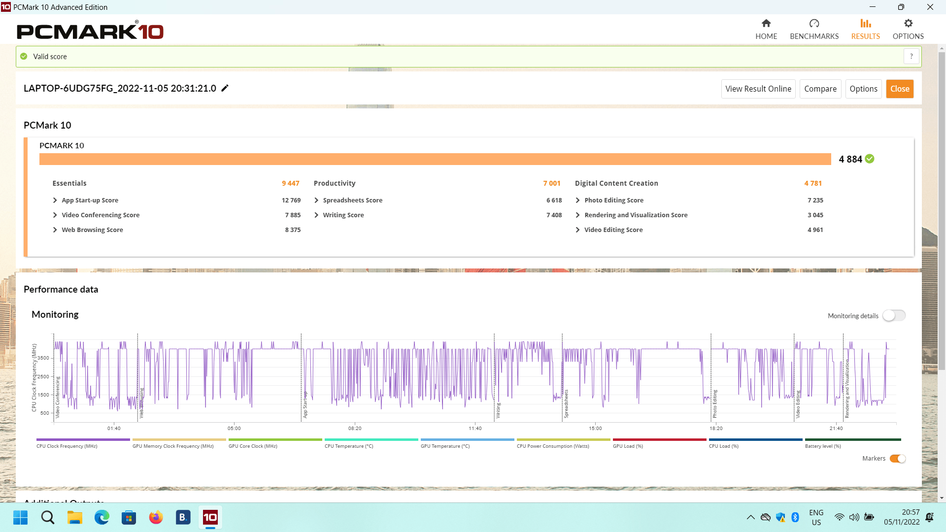Toggle CPU Clock Frequency legend series
Viewport: 946px width, 532px height.
click(67, 446)
